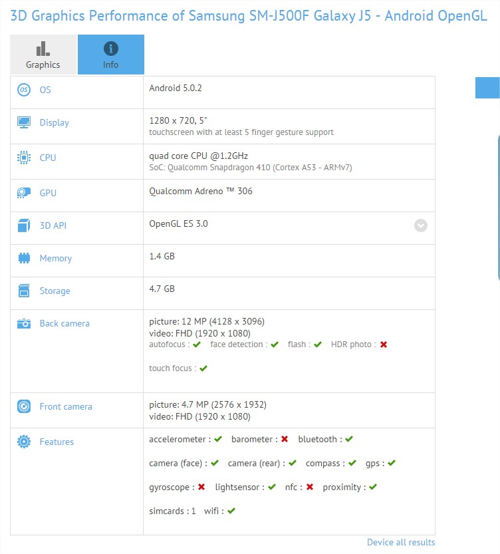This screenshot has width=500, height=554.
Task: Click the accelerometer check mark
Action: click(x=218, y=439)
